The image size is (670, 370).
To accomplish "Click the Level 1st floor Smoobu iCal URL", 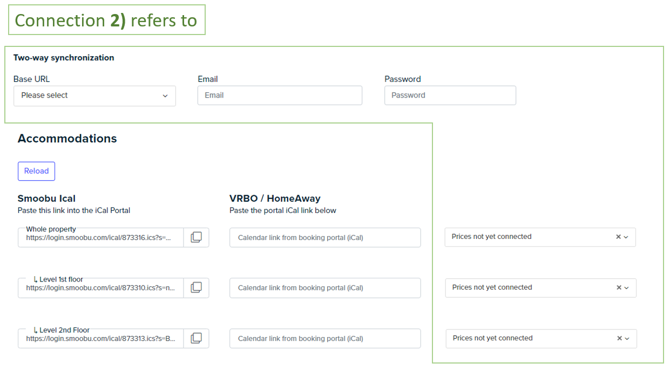I will point(101,288).
